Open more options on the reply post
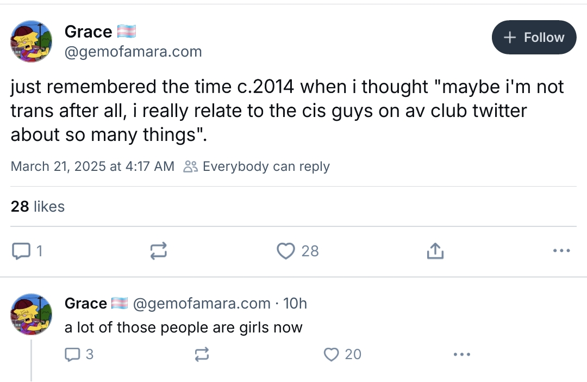The height and width of the screenshot is (382, 587). (461, 354)
